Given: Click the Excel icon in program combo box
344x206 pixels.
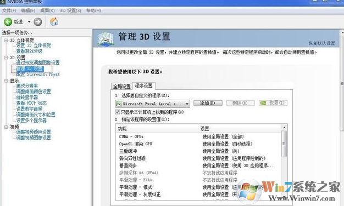Looking at the screenshot, I should point(119,104).
